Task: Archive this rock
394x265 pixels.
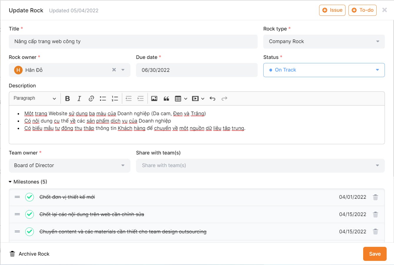Action: point(29,254)
